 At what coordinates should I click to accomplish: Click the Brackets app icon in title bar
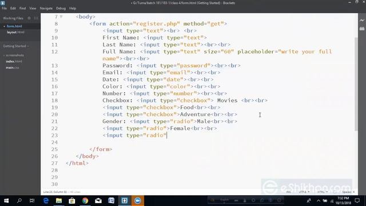point(2,3)
